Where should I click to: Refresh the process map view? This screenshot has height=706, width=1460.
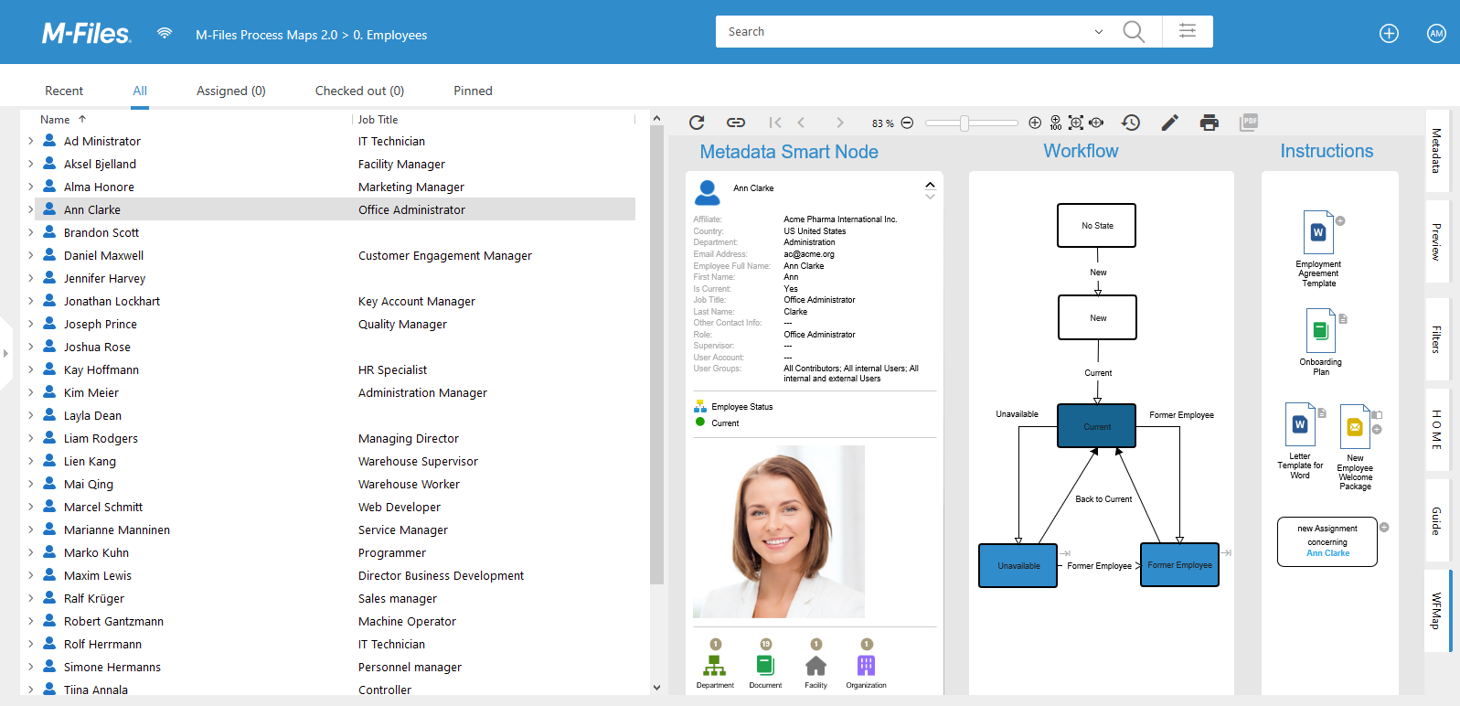pos(697,123)
